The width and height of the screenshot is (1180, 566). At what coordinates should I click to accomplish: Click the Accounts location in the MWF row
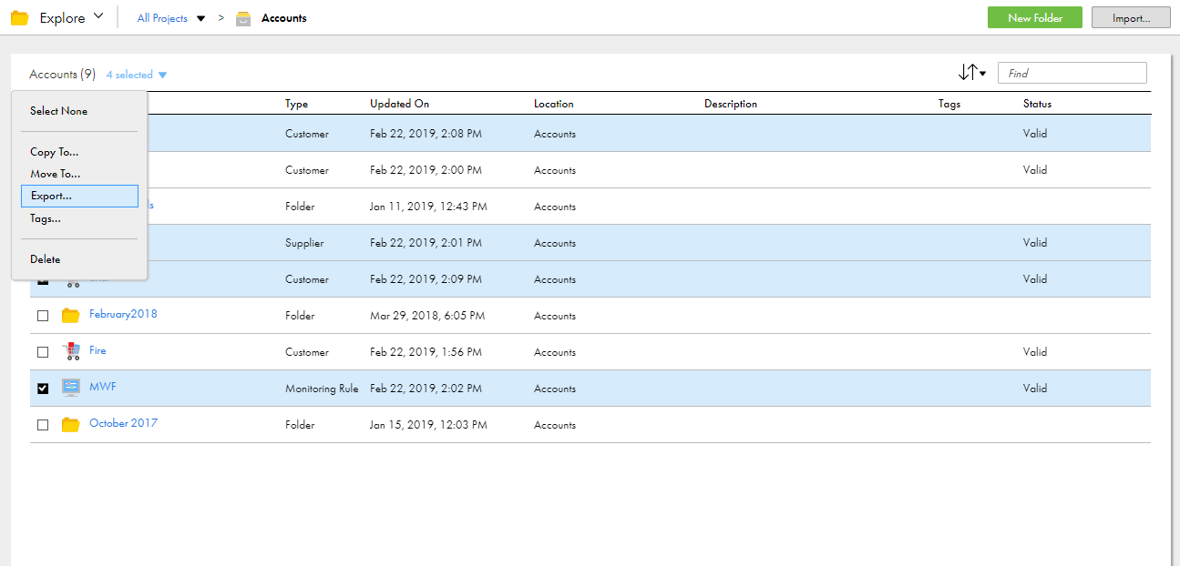pyautogui.click(x=555, y=389)
